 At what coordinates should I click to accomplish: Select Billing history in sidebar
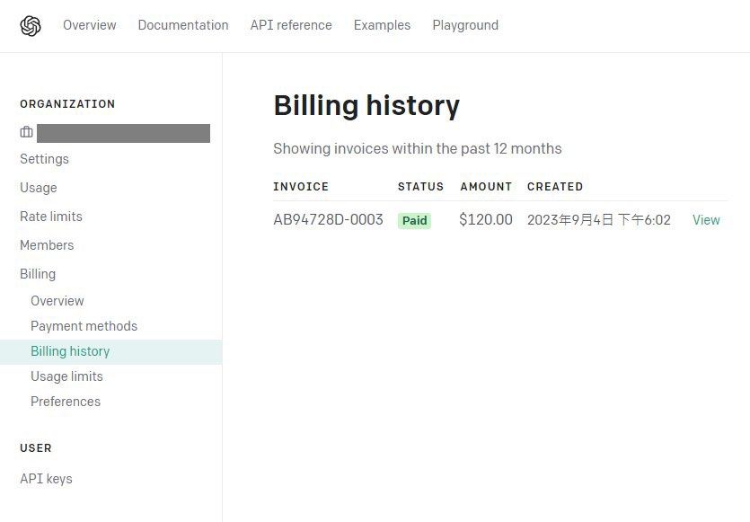70,351
